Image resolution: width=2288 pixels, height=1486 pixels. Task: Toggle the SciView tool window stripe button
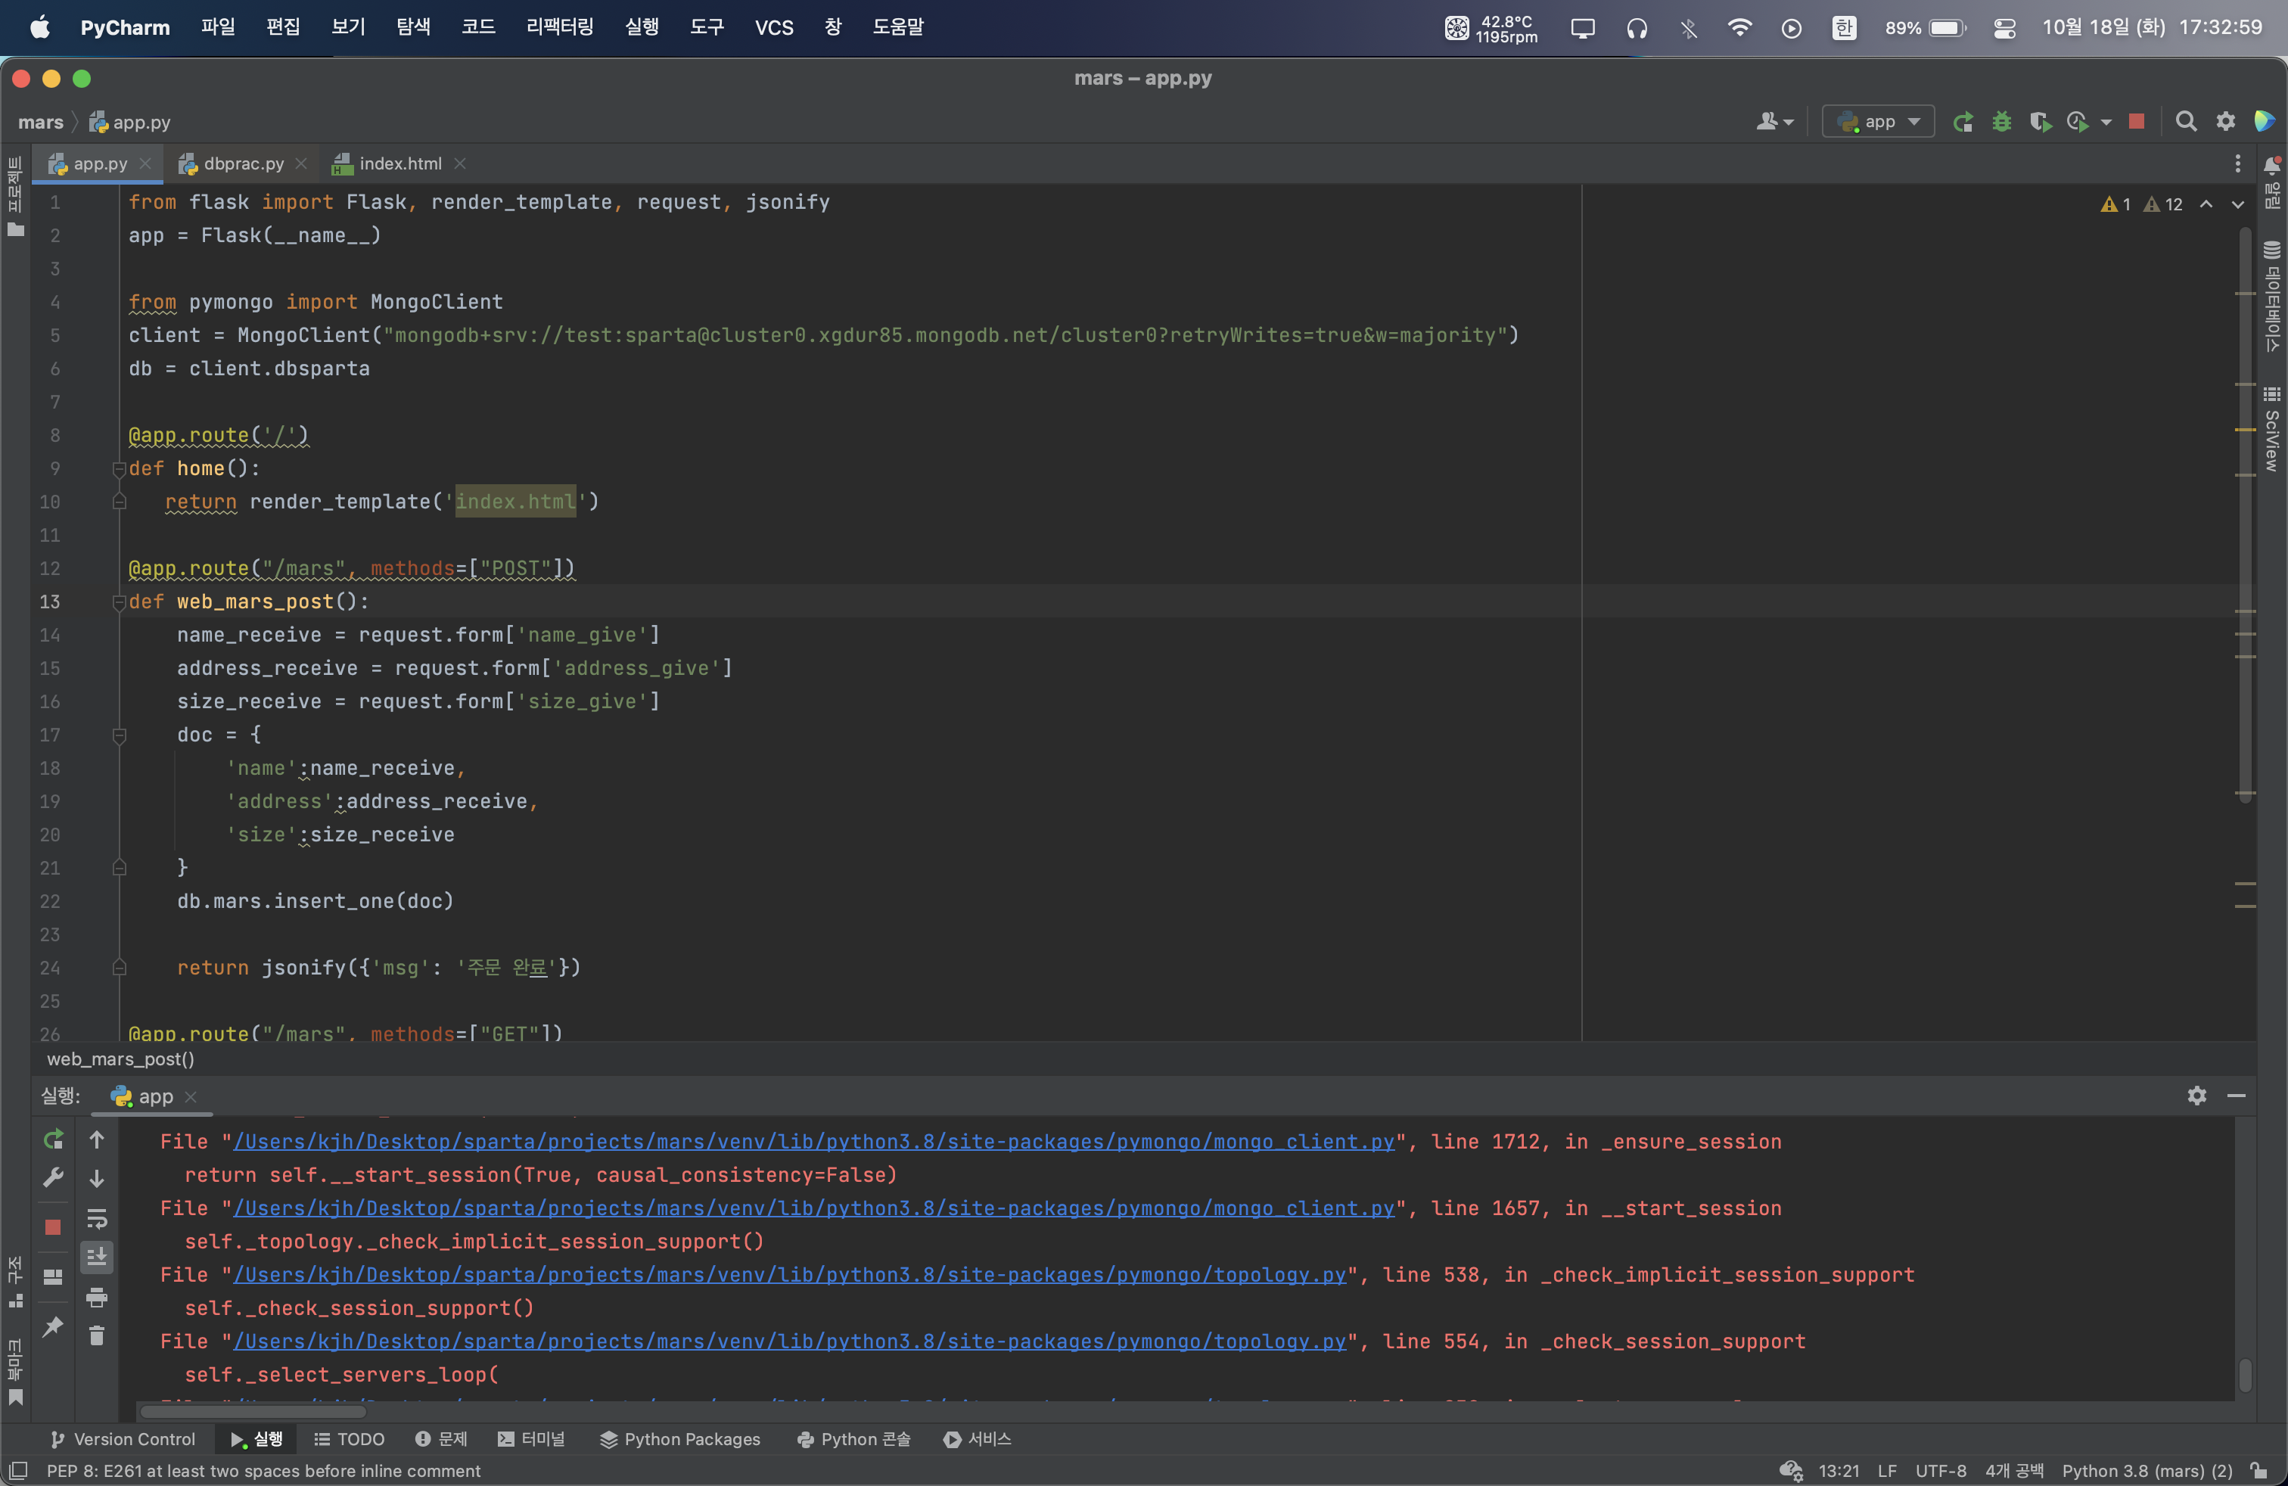[x=2271, y=429]
